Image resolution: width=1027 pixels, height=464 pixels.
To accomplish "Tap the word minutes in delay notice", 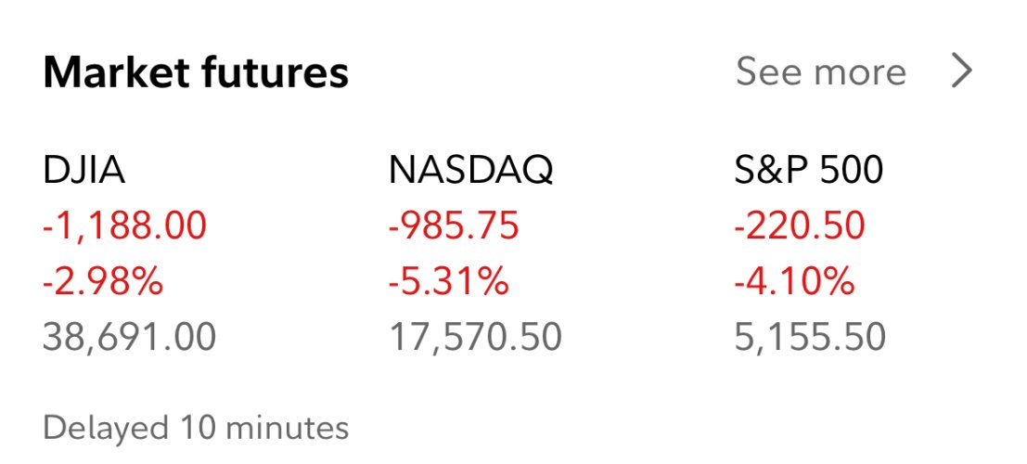I will pyautogui.click(x=288, y=429).
